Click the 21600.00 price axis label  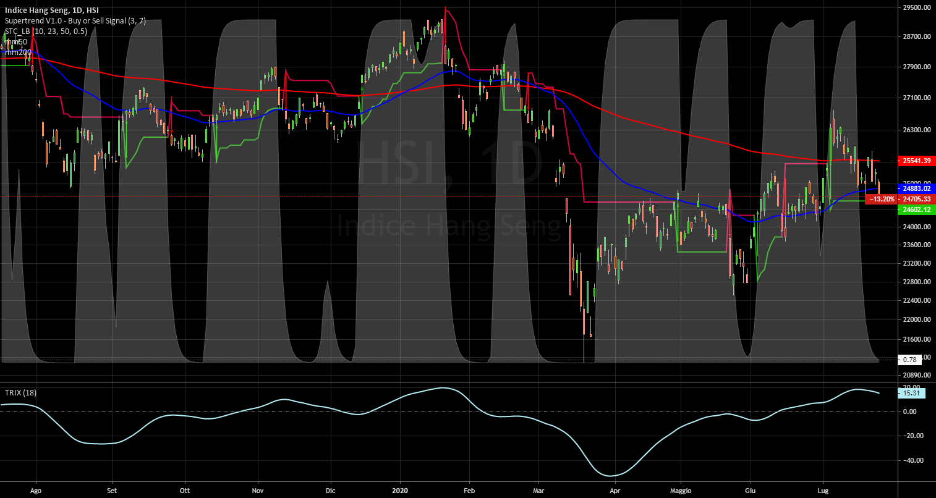(917, 340)
